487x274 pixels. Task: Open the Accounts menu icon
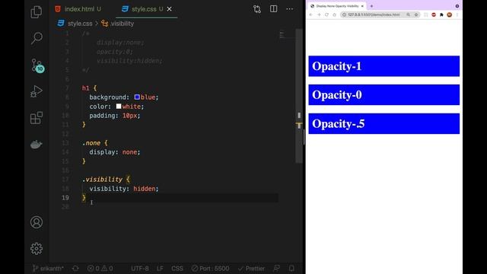click(x=37, y=222)
